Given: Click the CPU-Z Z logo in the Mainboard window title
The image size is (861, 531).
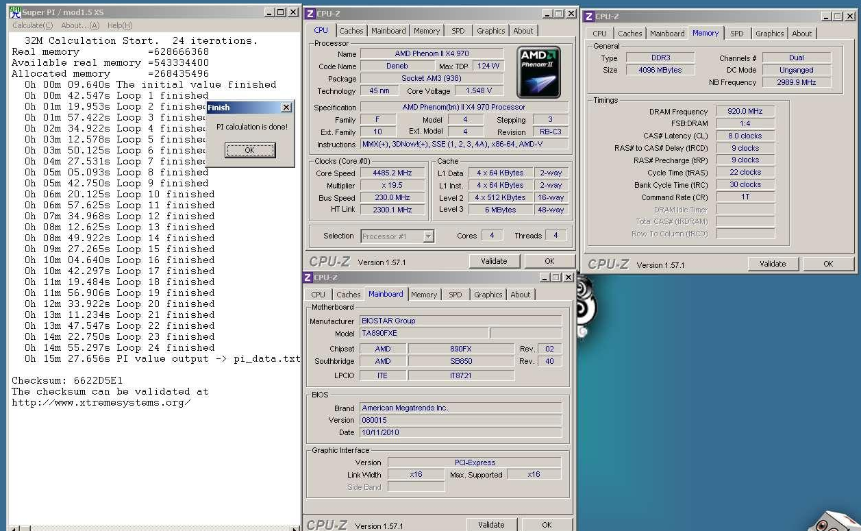Looking at the screenshot, I should click(x=308, y=277).
